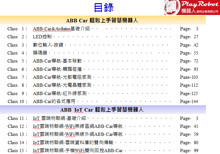Select page number 'Page-112'
This screenshot has height=154, width=220.
click(x=189, y=85)
